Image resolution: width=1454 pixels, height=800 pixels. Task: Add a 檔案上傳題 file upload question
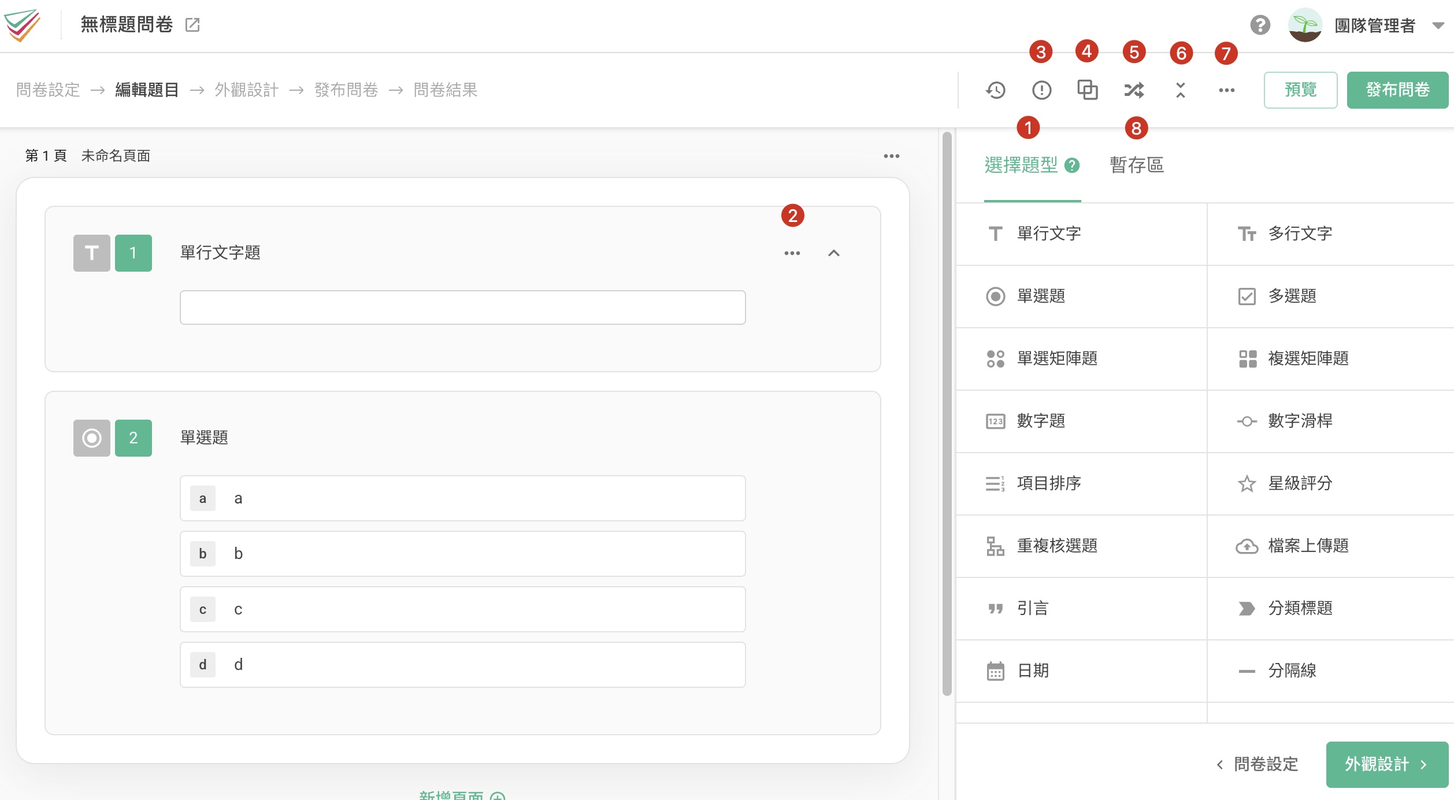coord(1308,546)
